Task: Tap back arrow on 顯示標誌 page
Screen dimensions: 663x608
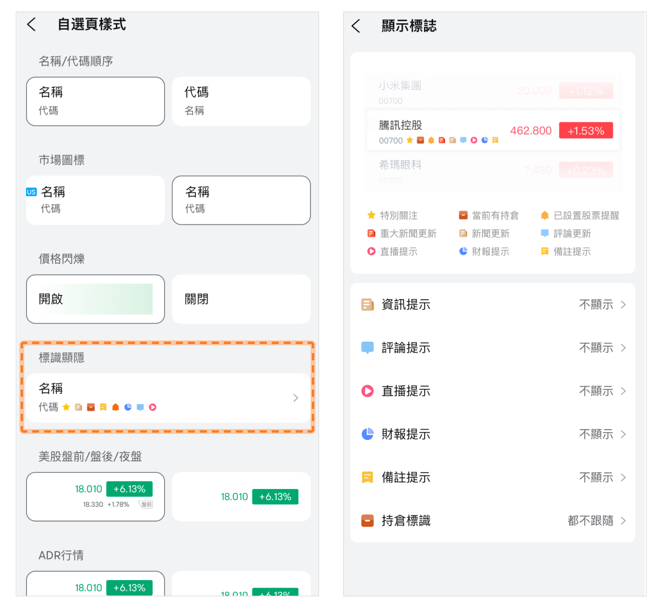Action: (356, 26)
